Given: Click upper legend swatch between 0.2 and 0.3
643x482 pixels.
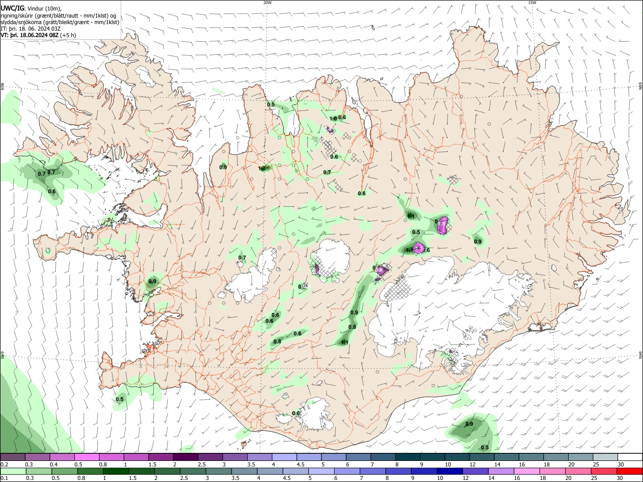Looking at the screenshot, I should point(13,457).
